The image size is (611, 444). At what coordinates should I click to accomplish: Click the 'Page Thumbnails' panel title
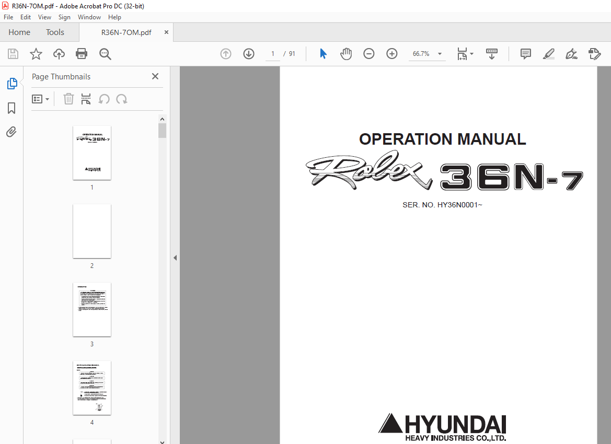click(61, 77)
